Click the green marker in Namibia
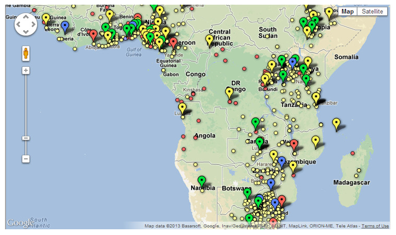This screenshot has height=235, width=396. click(201, 181)
